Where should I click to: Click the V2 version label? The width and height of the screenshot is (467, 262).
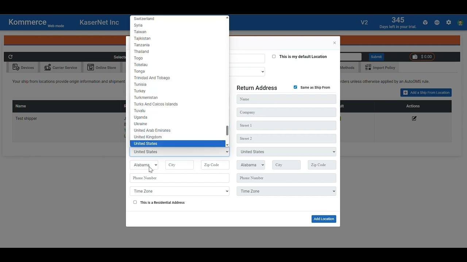(364, 23)
